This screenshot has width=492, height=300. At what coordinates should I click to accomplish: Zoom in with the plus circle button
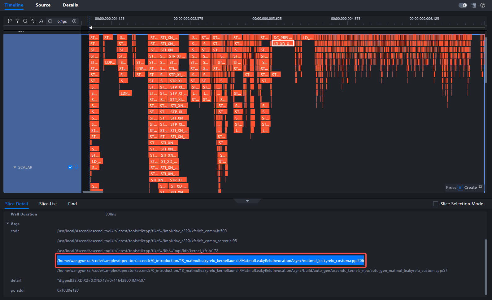click(74, 21)
